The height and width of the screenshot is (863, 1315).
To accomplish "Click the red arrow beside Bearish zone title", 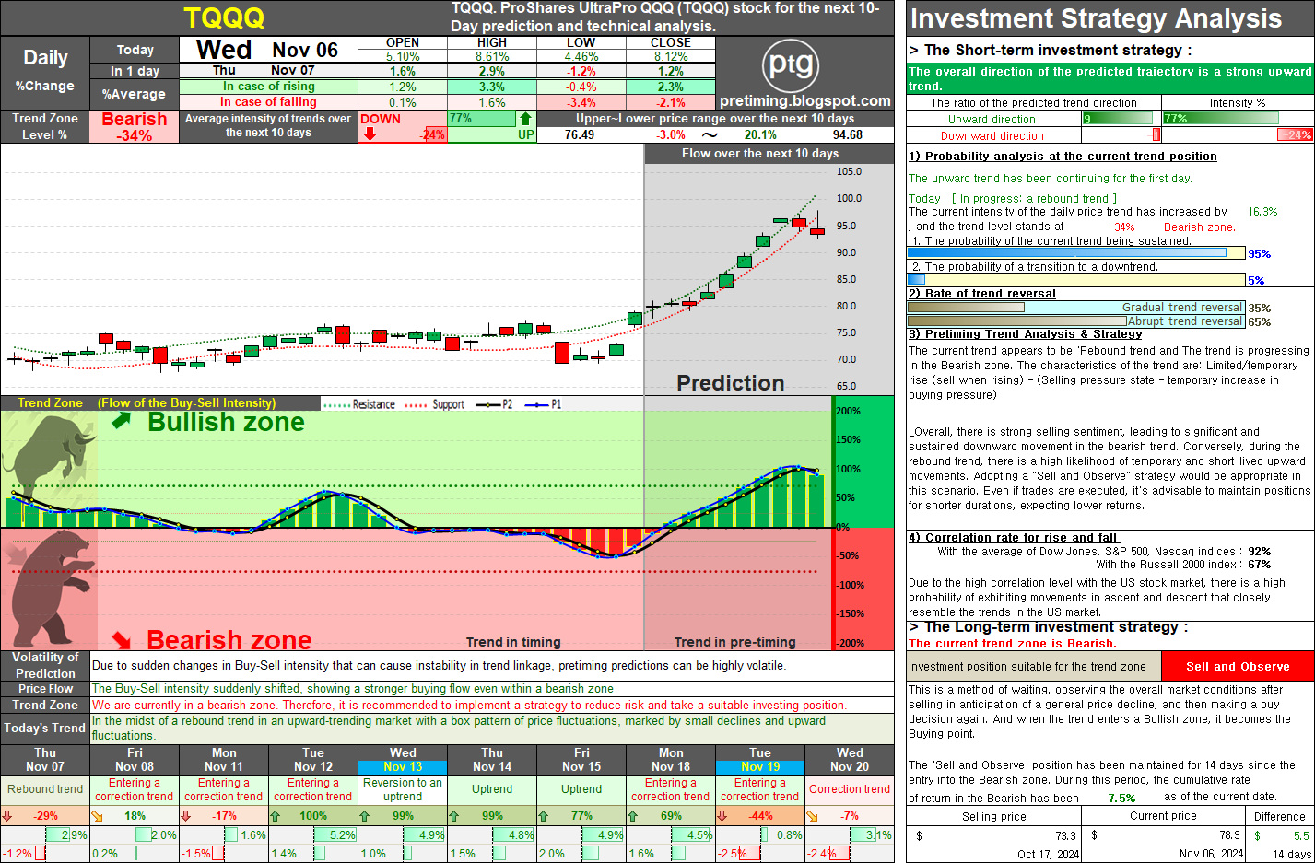I will pyautogui.click(x=122, y=639).
